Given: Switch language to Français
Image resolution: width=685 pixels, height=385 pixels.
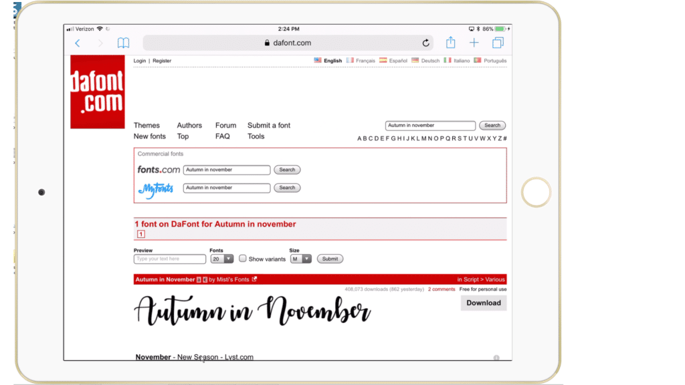Looking at the screenshot, I should pos(365,61).
